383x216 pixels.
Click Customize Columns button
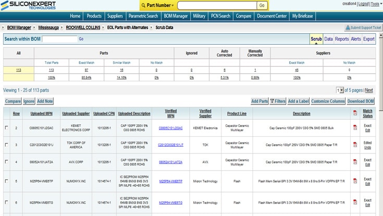328,101
